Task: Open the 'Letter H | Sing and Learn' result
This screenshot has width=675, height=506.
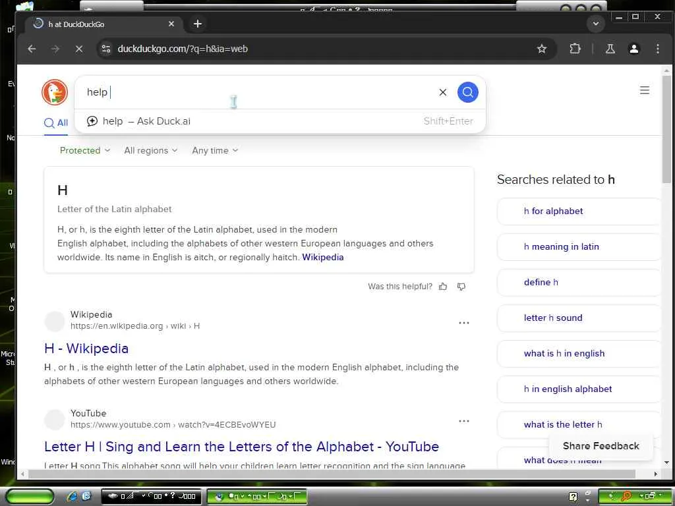Action: click(x=241, y=447)
